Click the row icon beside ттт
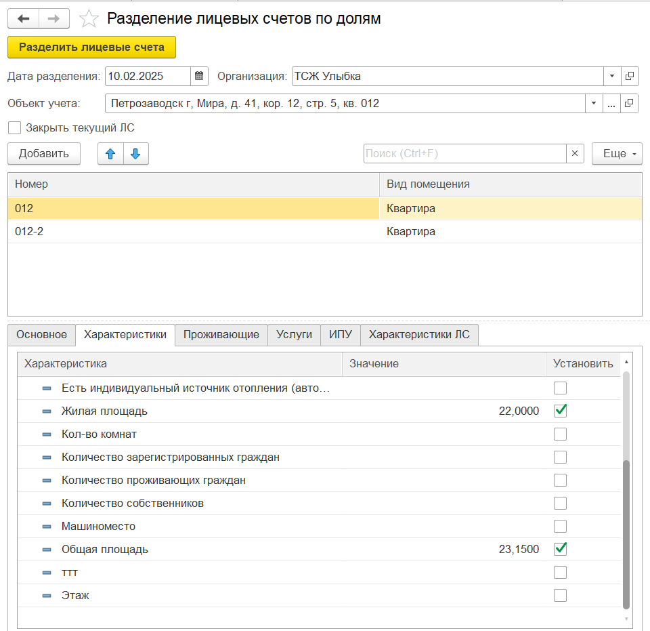This screenshot has height=631, width=650. point(47,573)
